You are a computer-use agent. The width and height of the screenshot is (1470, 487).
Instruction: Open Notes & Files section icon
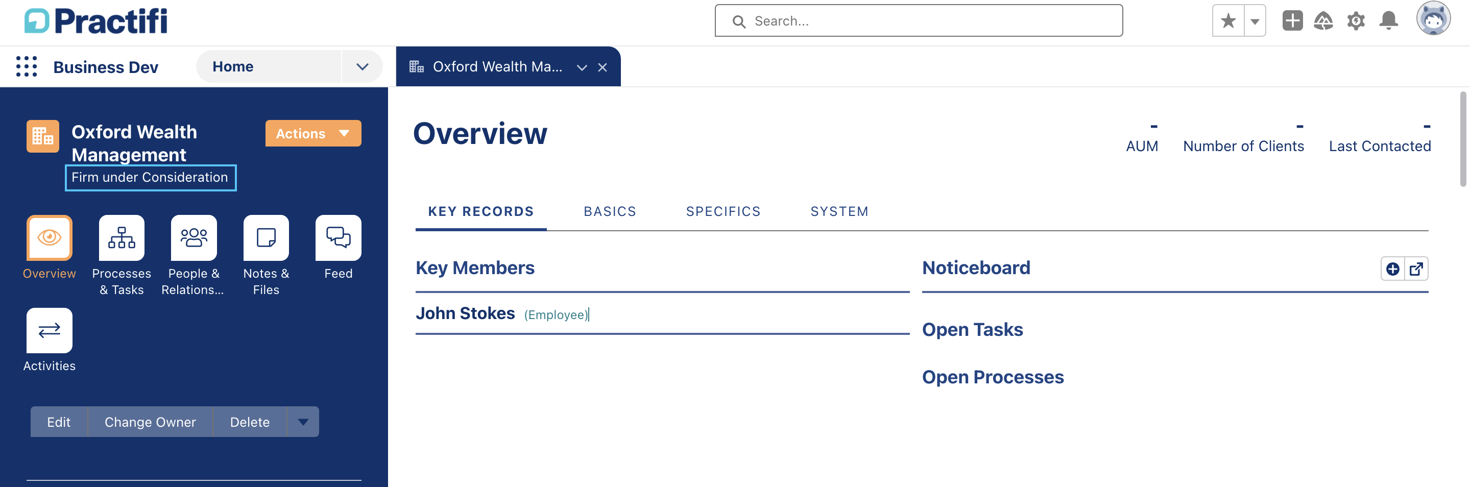tap(266, 237)
